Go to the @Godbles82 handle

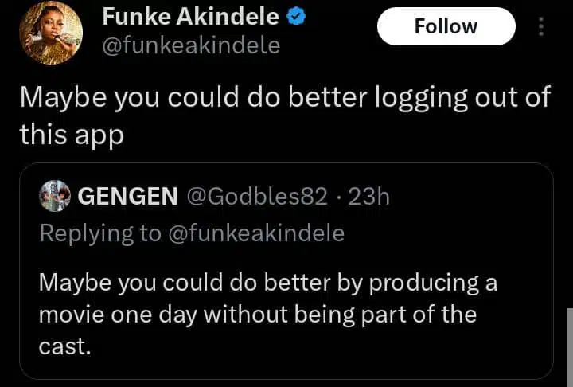click(255, 196)
